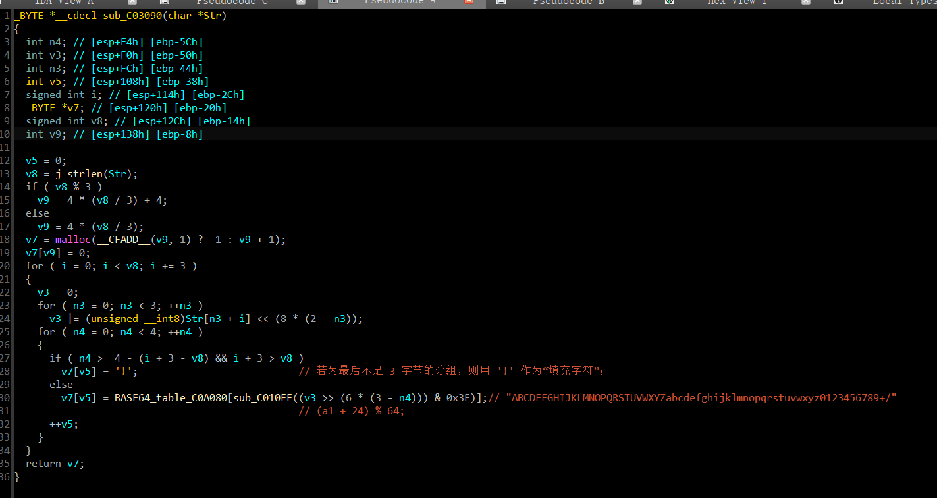The image size is (937, 498).
Task: Click function name sub_C03090 in signature
Action: click(132, 16)
